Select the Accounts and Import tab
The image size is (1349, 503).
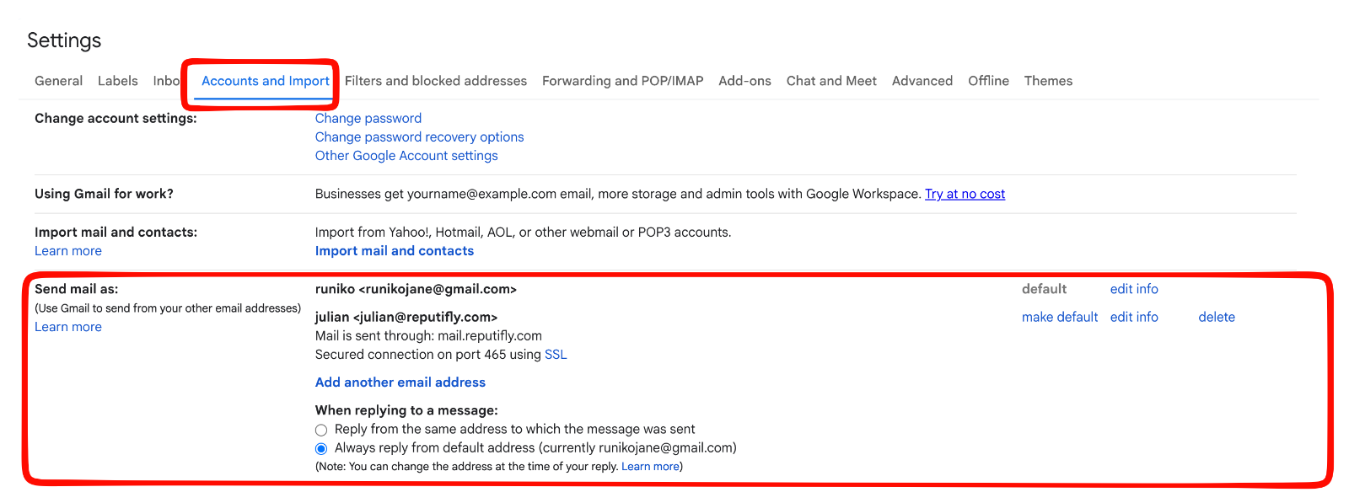pos(266,81)
